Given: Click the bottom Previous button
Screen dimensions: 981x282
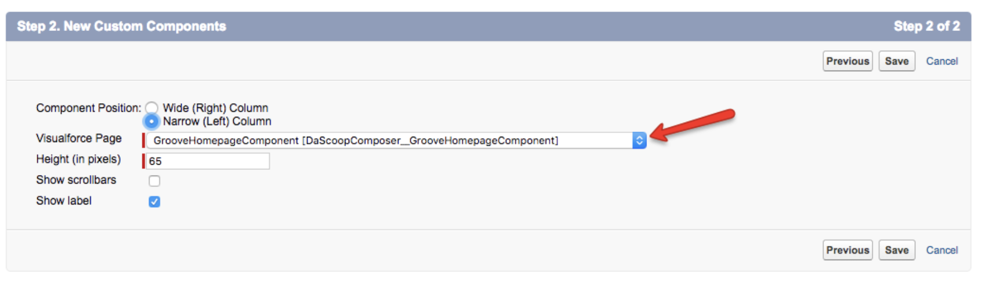Looking at the screenshot, I should coord(848,250).
